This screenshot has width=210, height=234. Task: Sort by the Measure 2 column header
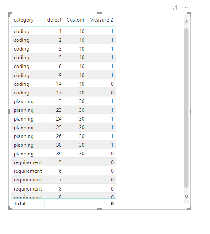click(x=101, y=20)
